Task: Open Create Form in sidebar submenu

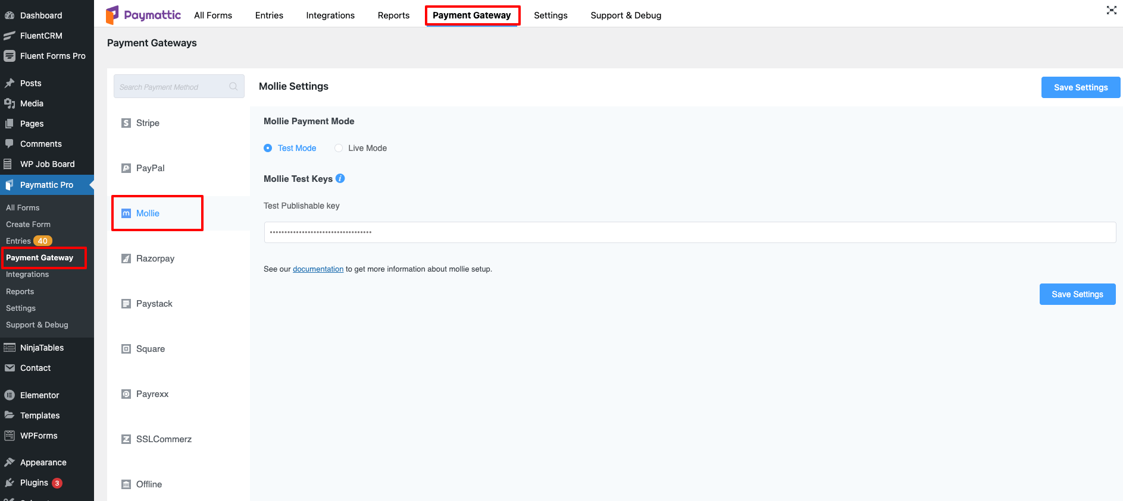Action: [28, 224]
